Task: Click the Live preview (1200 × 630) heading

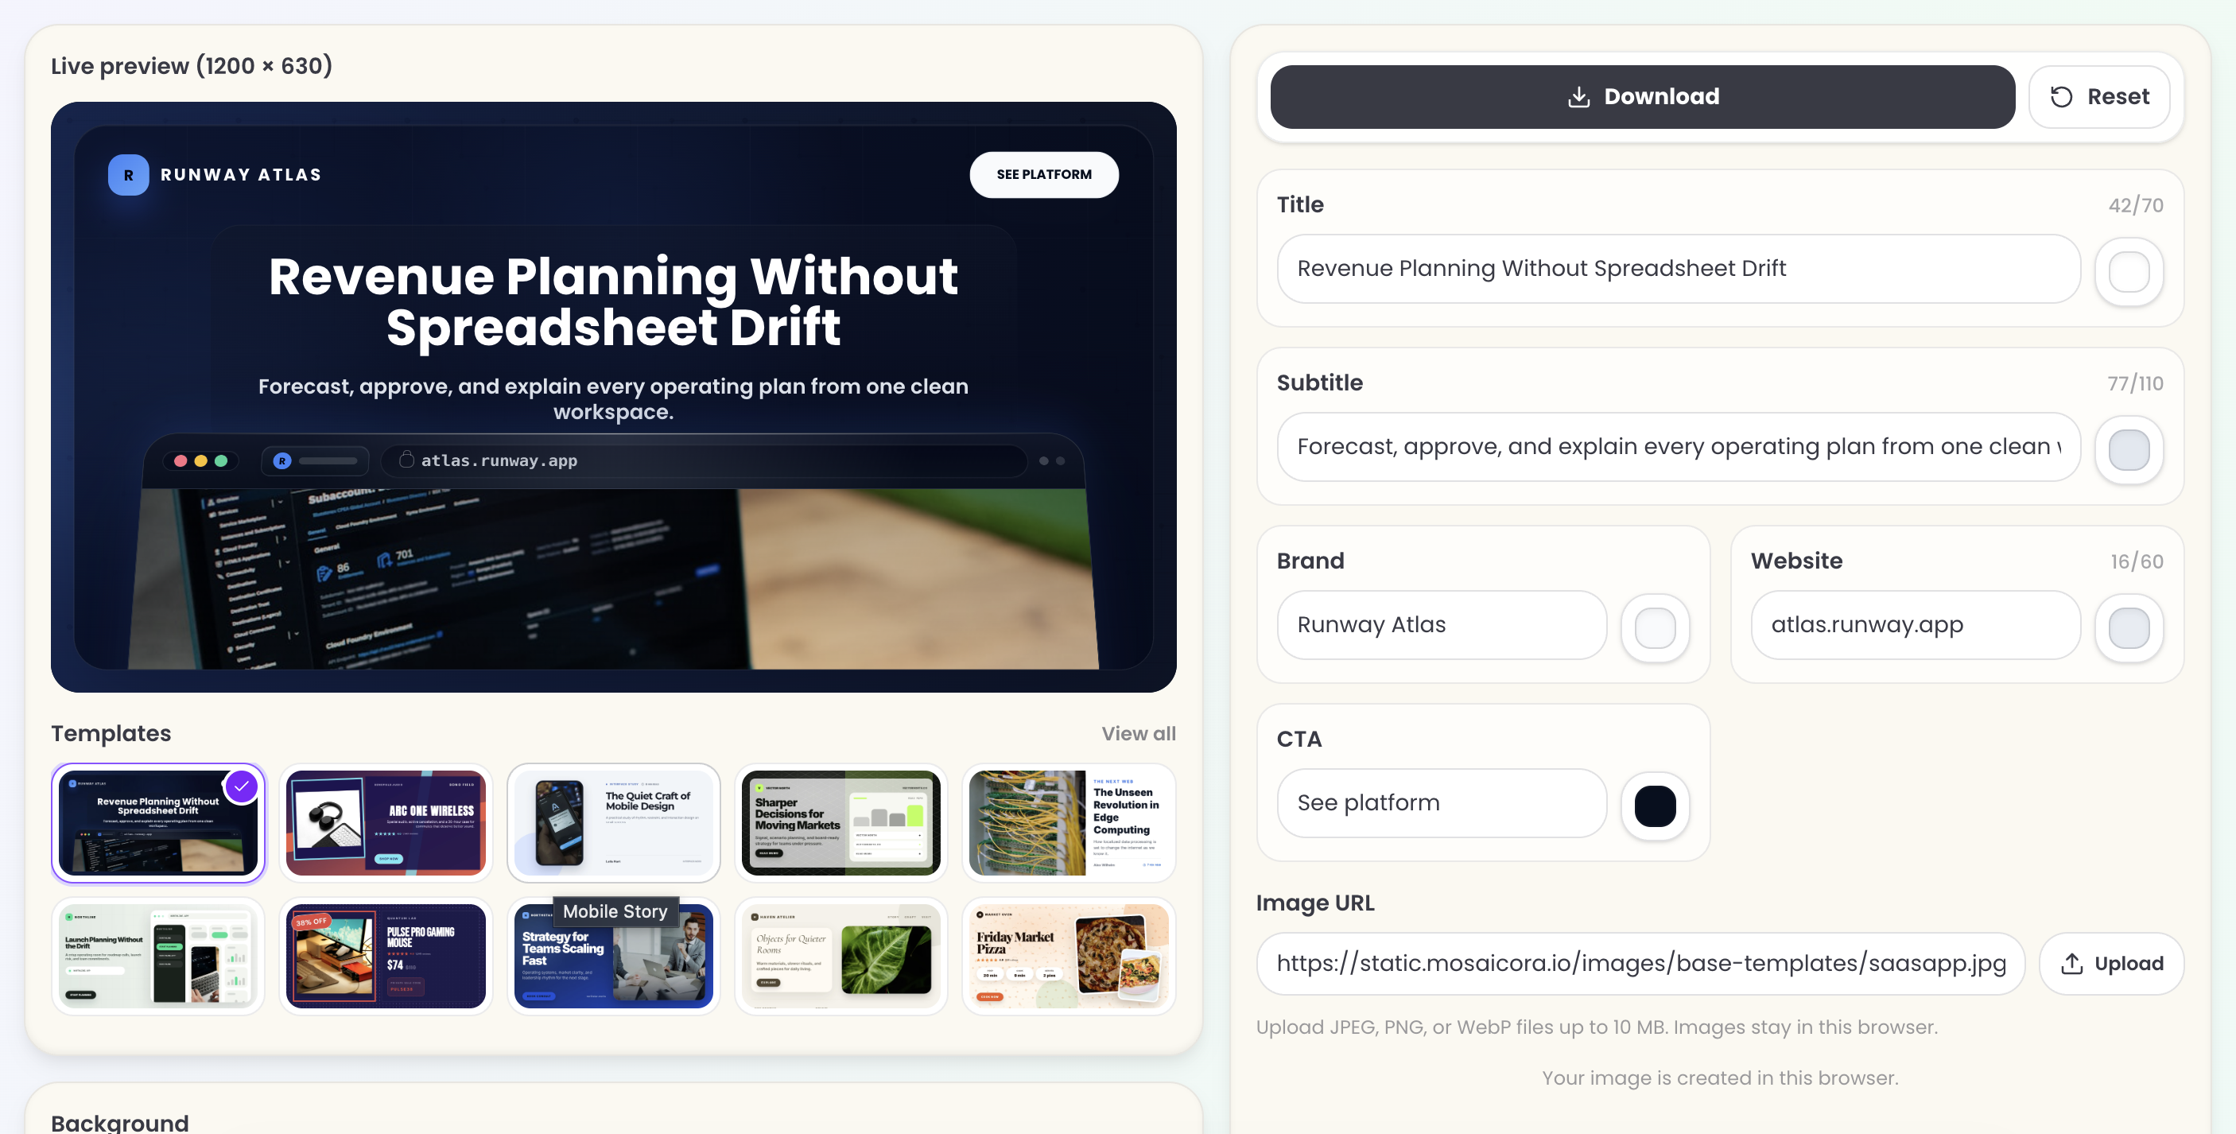Action: [x=191, y=66]
